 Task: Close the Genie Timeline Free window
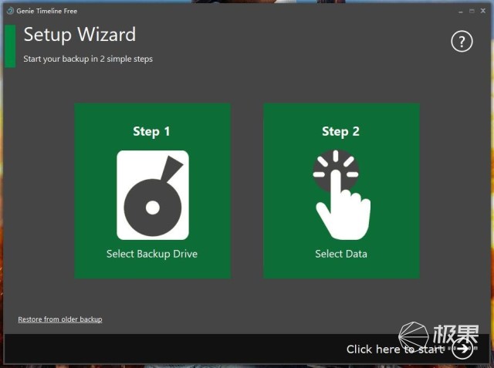coord(483,11)
